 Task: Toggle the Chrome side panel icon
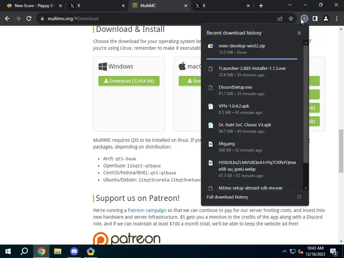coord(315,19)
